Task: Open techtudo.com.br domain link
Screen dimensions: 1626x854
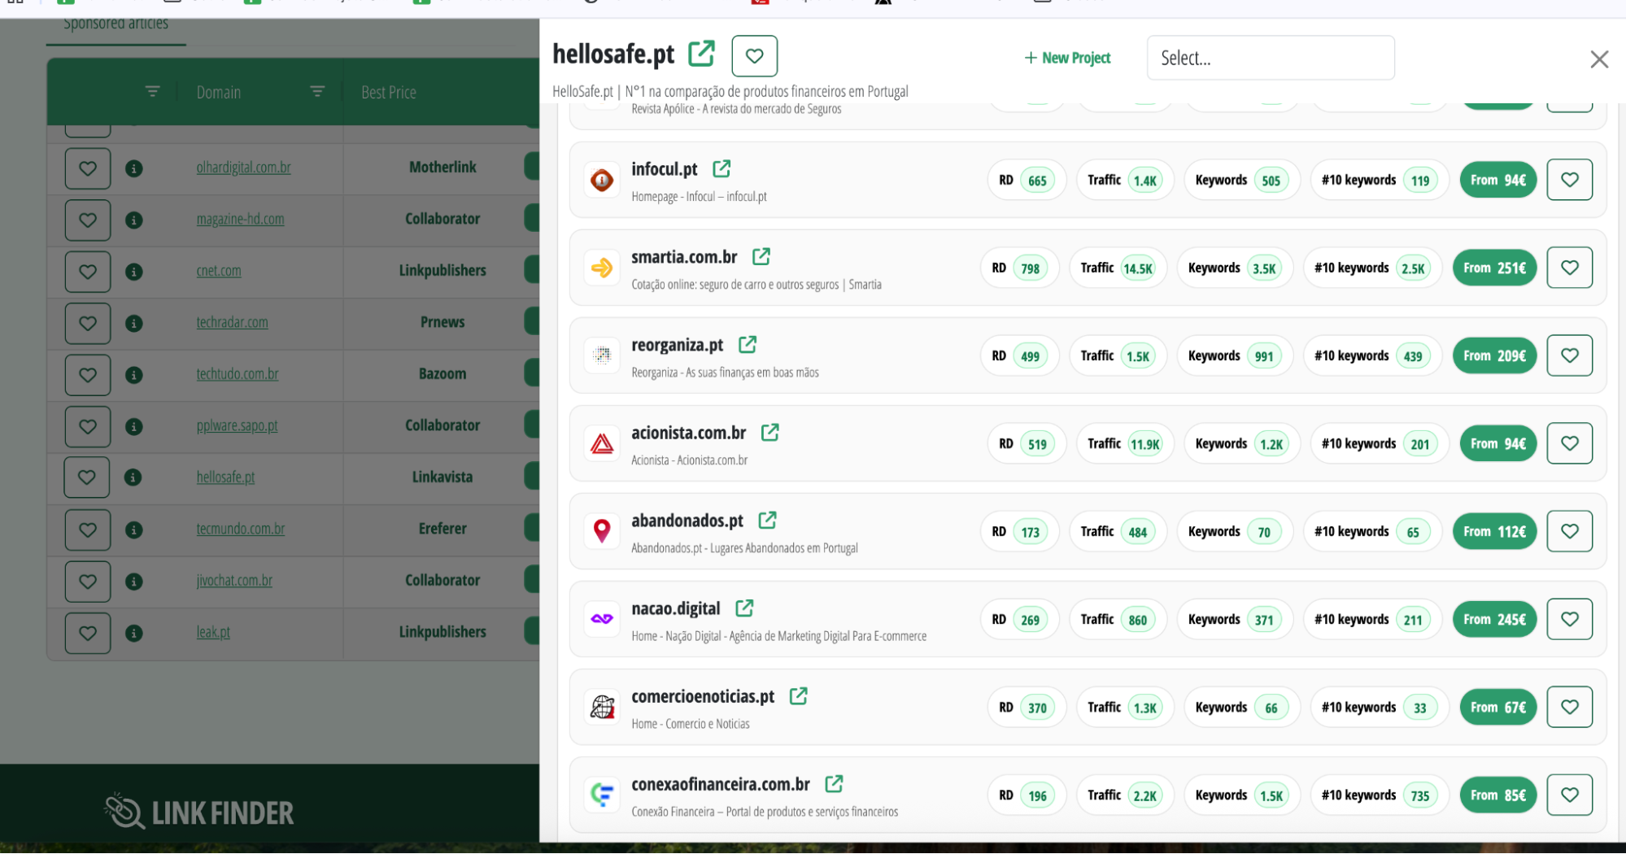Action: pyautogui.click(x=237, y=374)
